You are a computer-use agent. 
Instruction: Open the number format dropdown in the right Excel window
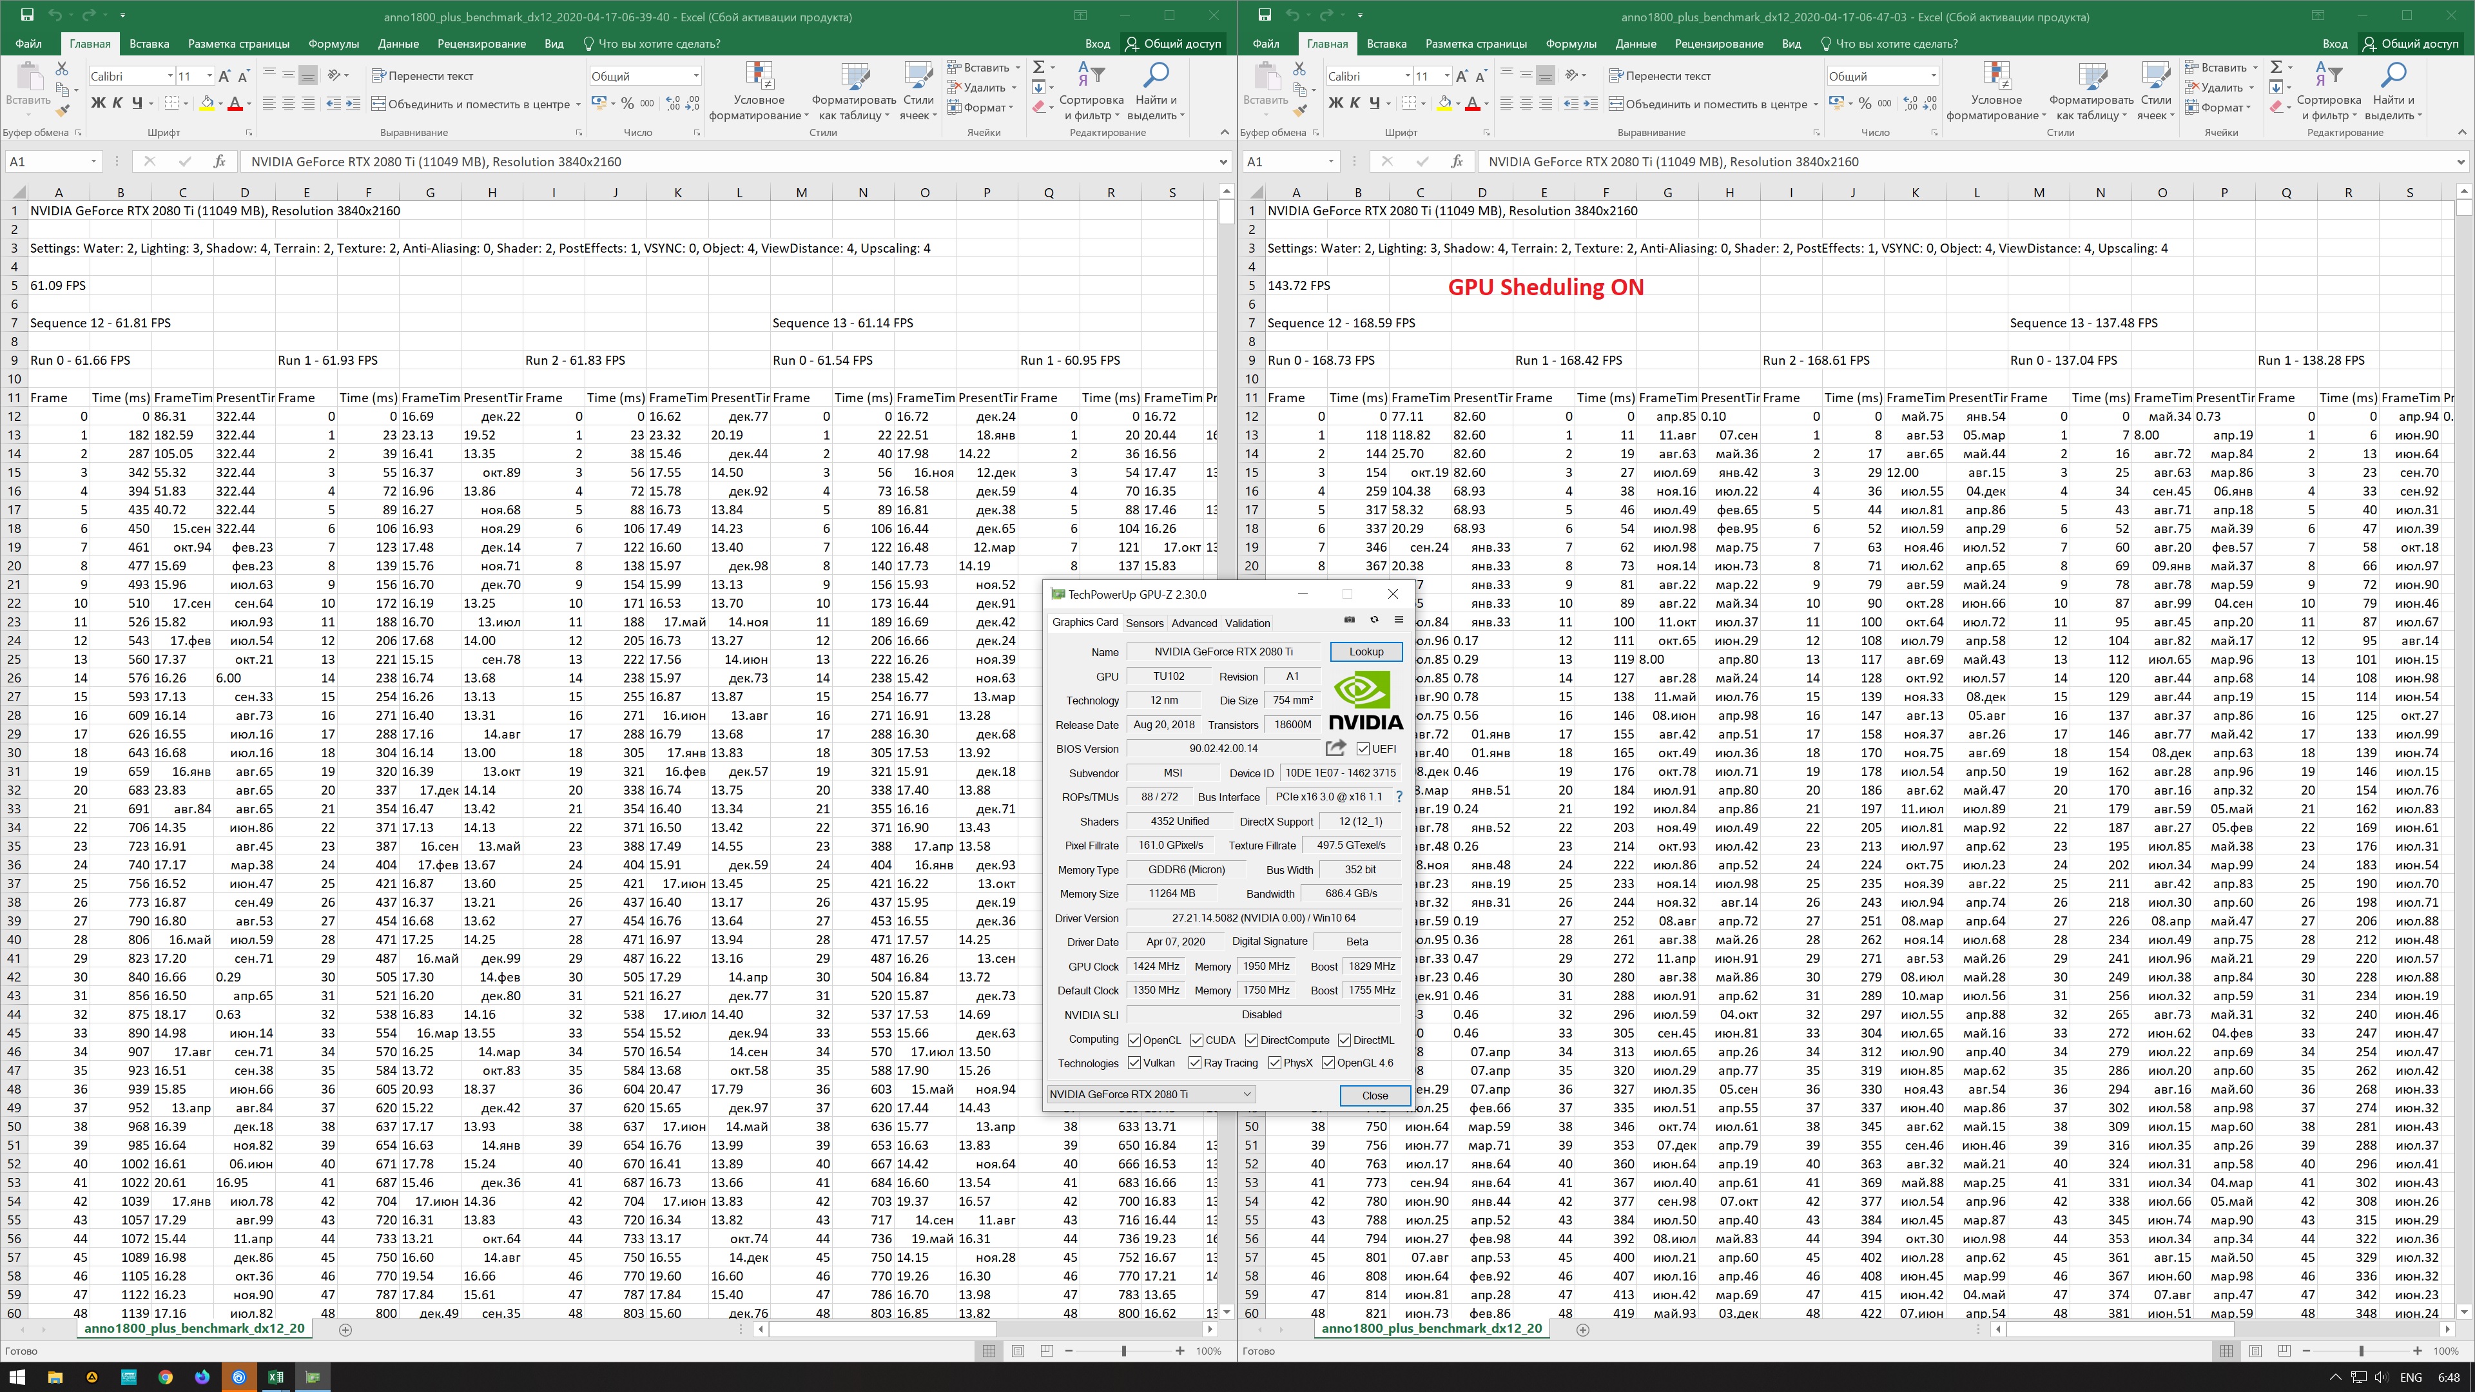1933,76
